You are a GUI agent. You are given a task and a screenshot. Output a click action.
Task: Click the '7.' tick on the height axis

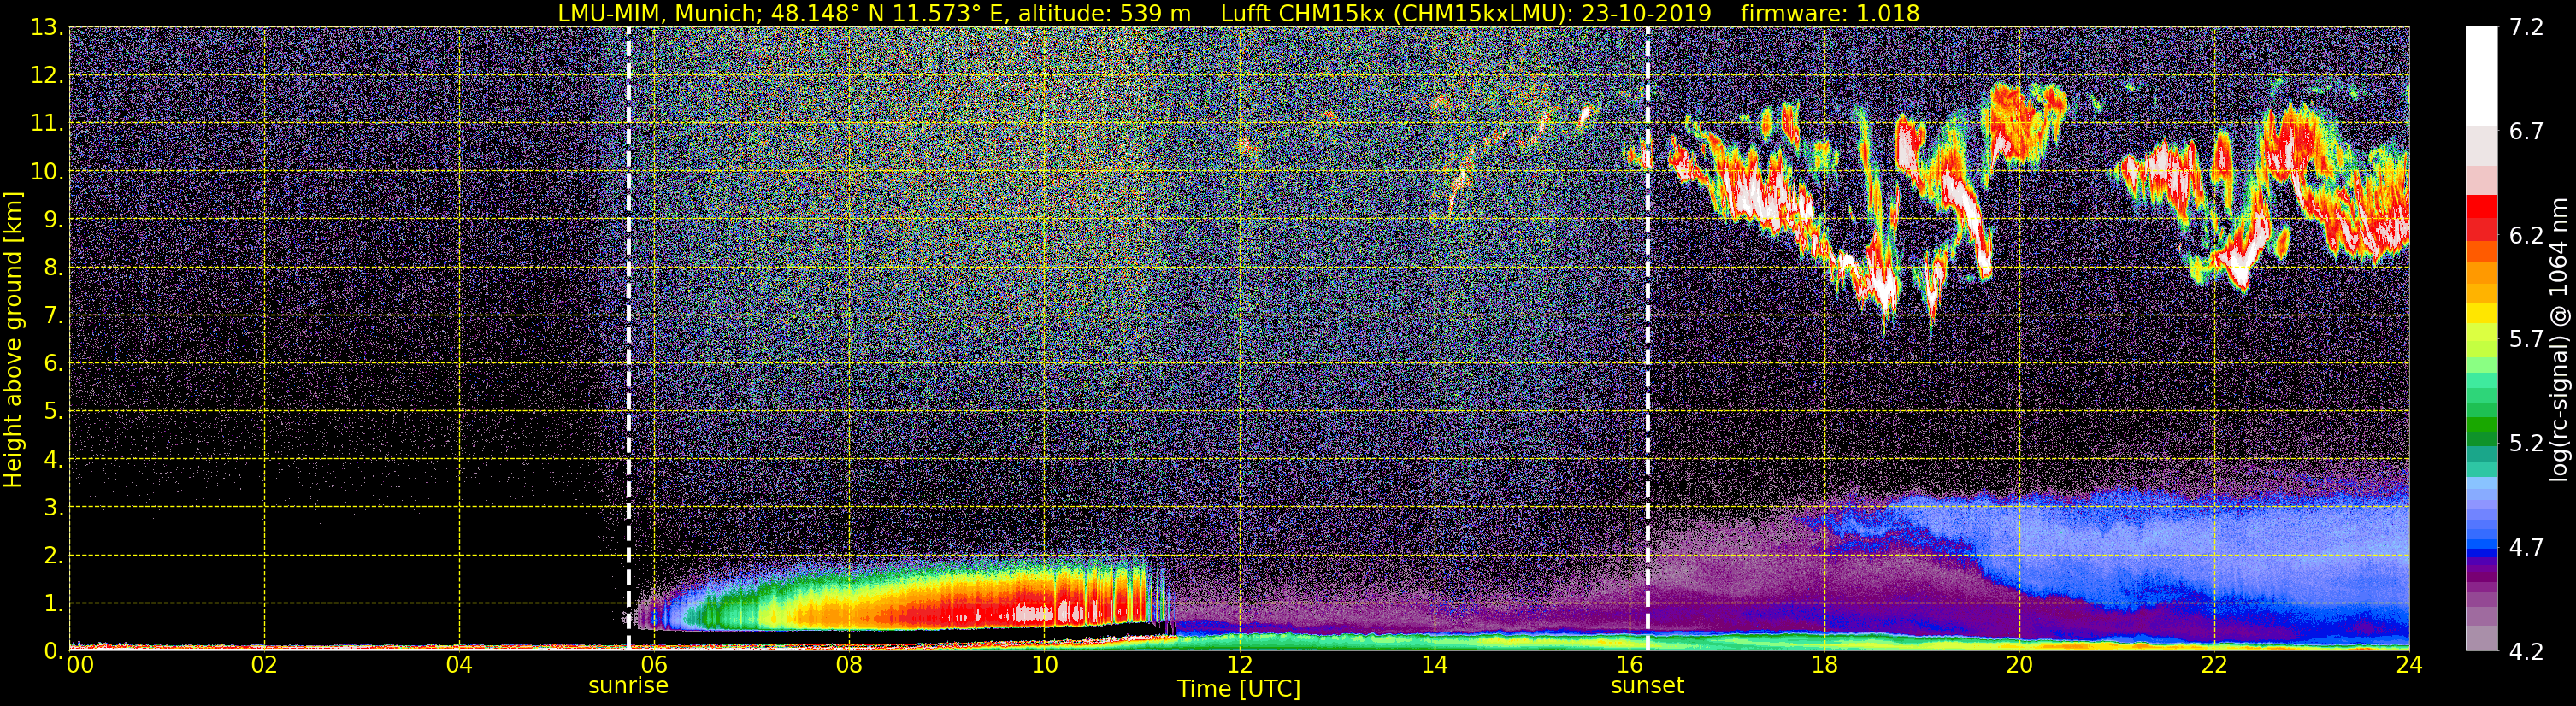(x=52, y=316)
